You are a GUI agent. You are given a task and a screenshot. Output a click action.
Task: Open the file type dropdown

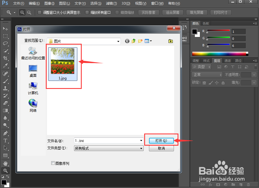(x=141, y=148)
